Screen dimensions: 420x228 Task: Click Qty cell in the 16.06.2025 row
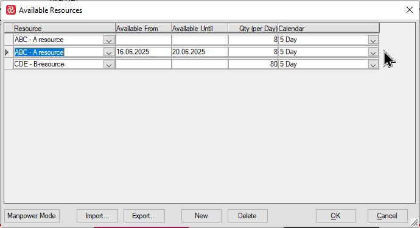[253, 52]
